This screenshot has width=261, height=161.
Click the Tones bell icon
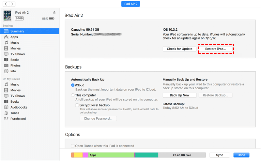(6, 113)
